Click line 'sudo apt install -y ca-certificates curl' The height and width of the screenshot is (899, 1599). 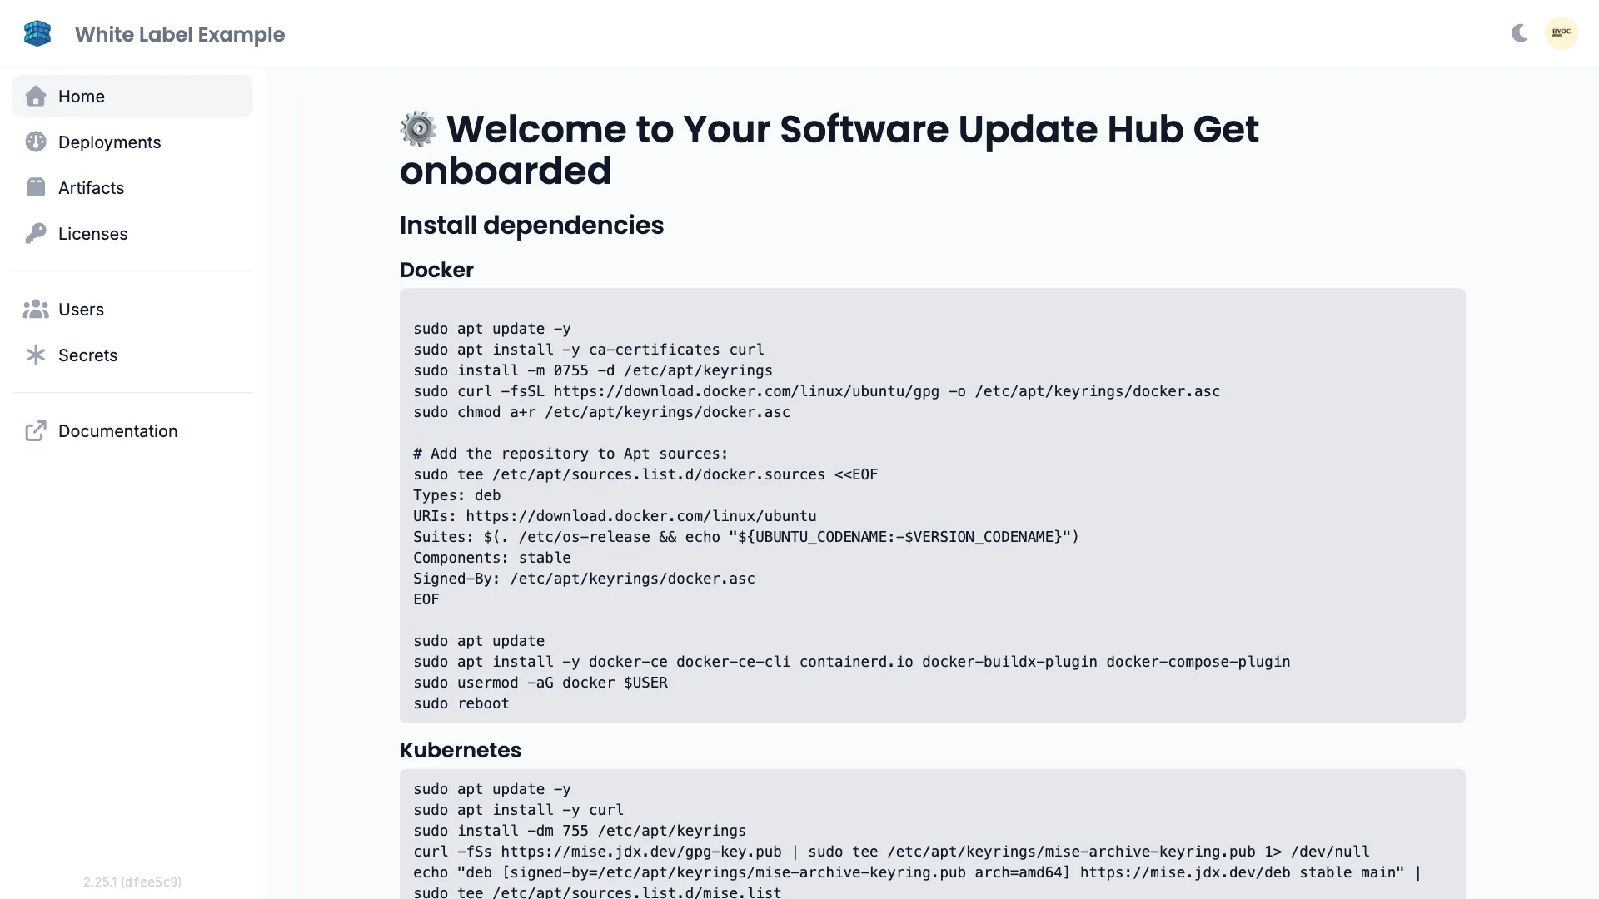(588, 350)
